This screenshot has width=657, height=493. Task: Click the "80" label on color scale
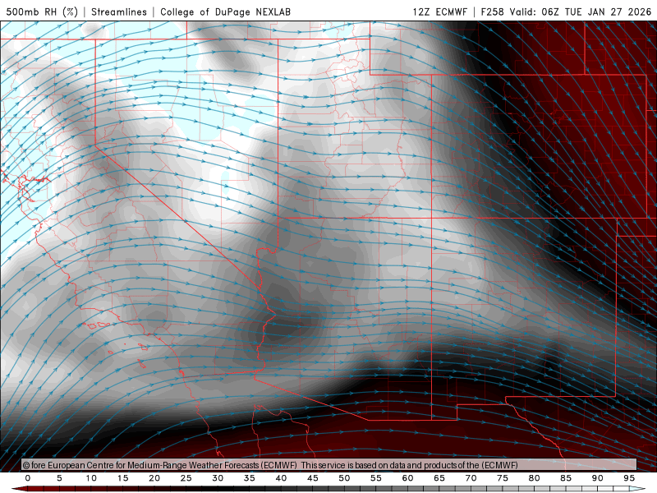click(535, 478)
